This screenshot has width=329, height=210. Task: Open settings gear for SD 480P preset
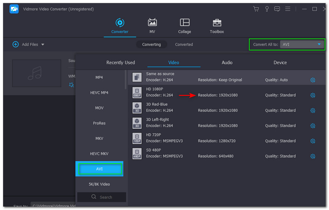coord(313,156)
